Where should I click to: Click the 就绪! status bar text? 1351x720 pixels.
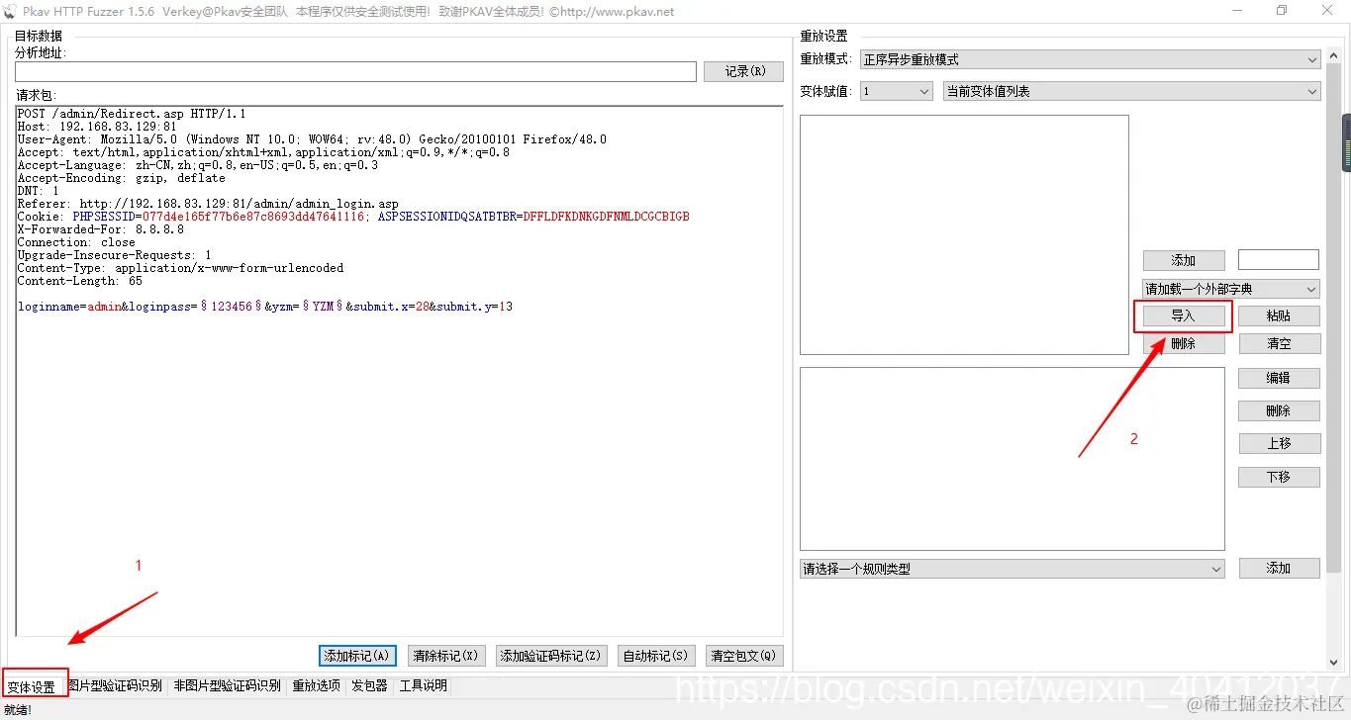click(x=18, y=709)
